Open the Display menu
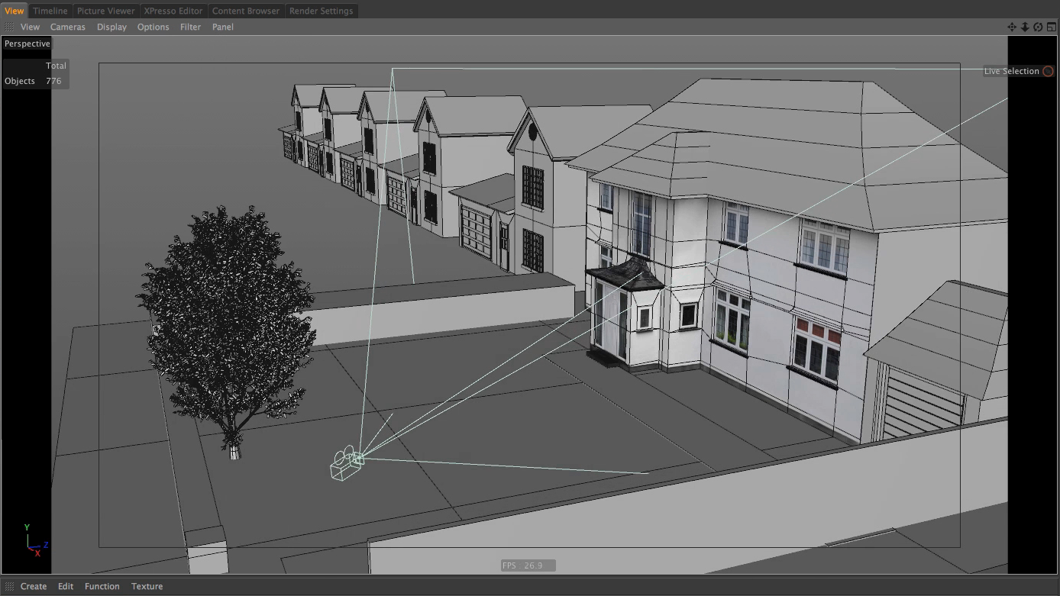Viewport: 1060px width, 596px height. (x=111, y=27)
